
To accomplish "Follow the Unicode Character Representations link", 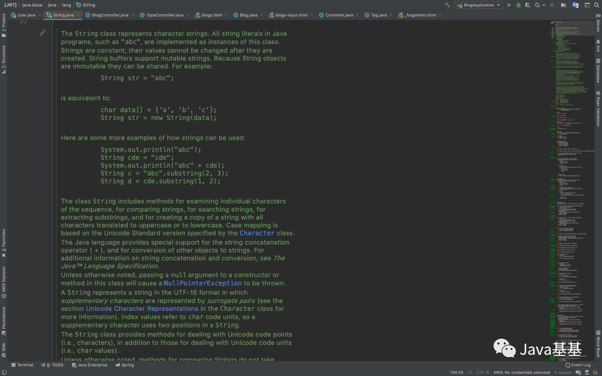I will (x=142, y=309).
